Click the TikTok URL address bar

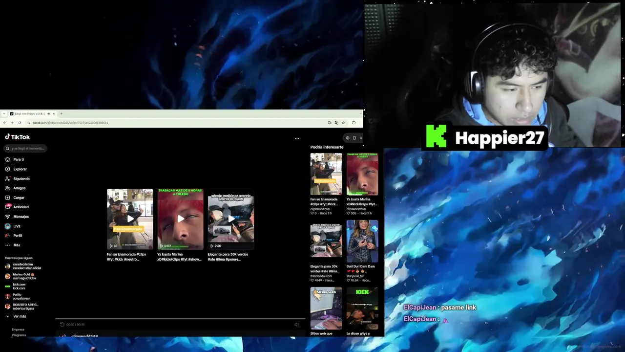[176, 123]
